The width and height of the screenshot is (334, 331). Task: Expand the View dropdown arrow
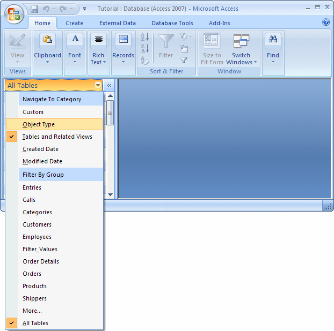pos(18,62)
